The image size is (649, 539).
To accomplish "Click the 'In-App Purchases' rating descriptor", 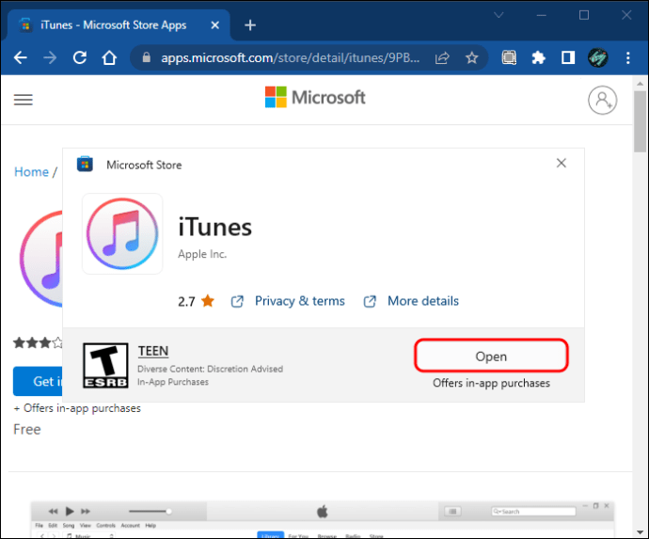I will 173,382.
